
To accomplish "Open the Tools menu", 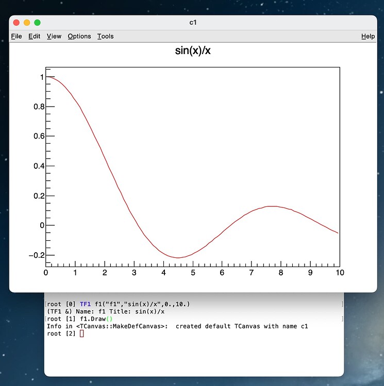I will pyautogui.click(x=105, y=36).
